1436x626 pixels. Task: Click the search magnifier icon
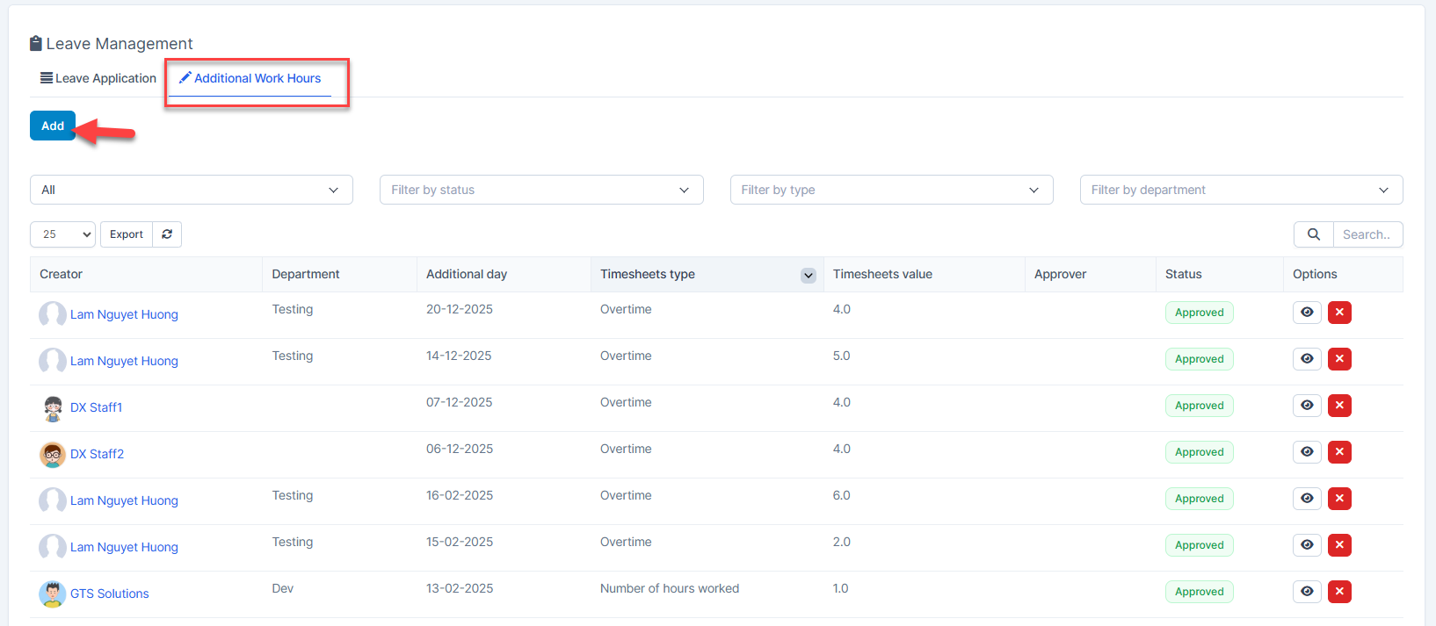pos(1313,234)
